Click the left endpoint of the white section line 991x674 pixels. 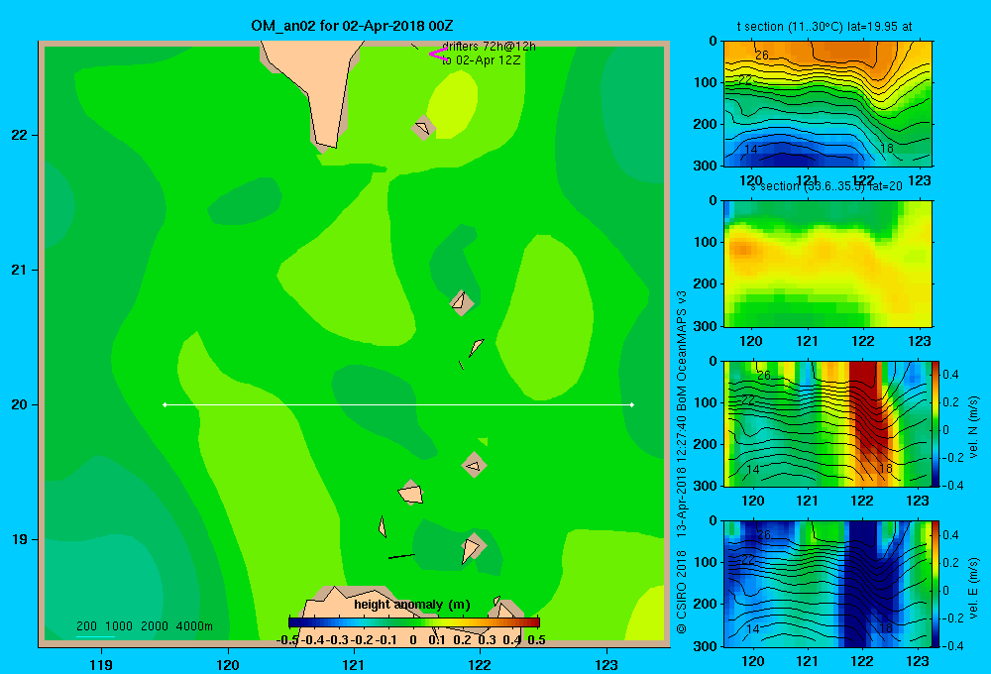point(165,404)
